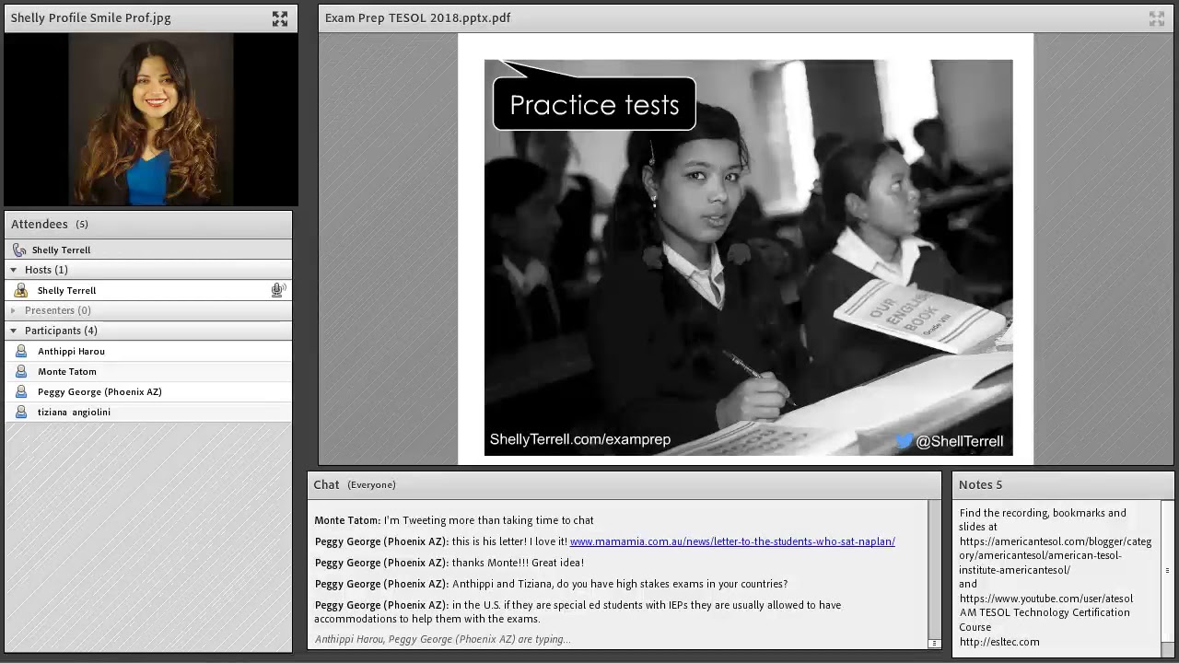This screenshot has height=663, width=1179.
Task: Click the youtube.com/user/atesol URL in Notes
Action: pos(1046,599)
